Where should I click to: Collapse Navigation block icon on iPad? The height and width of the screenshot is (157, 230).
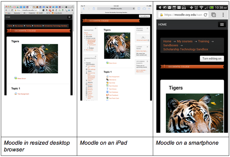point(96,28)
